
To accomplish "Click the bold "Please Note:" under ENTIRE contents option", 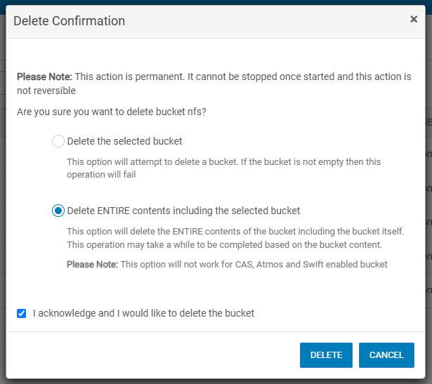I will pos(92,265).
